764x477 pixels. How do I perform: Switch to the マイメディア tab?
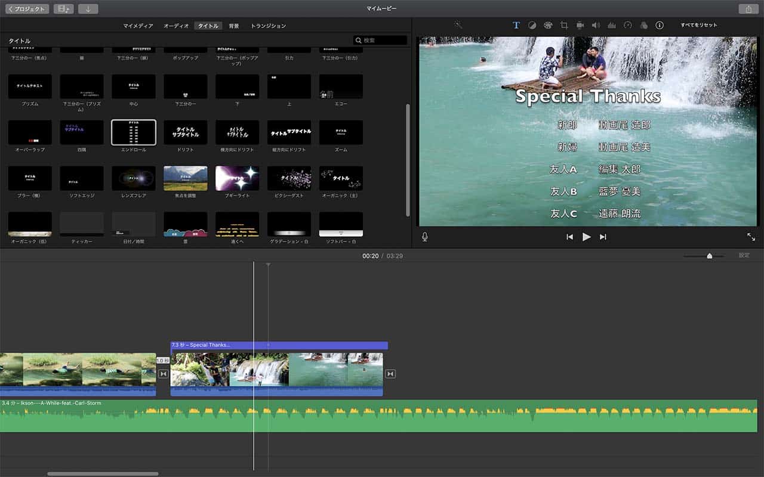138,26
